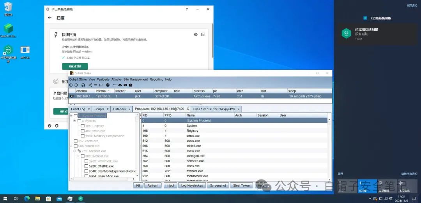Select the Recycle Bin desktop icon

[8, 9]
